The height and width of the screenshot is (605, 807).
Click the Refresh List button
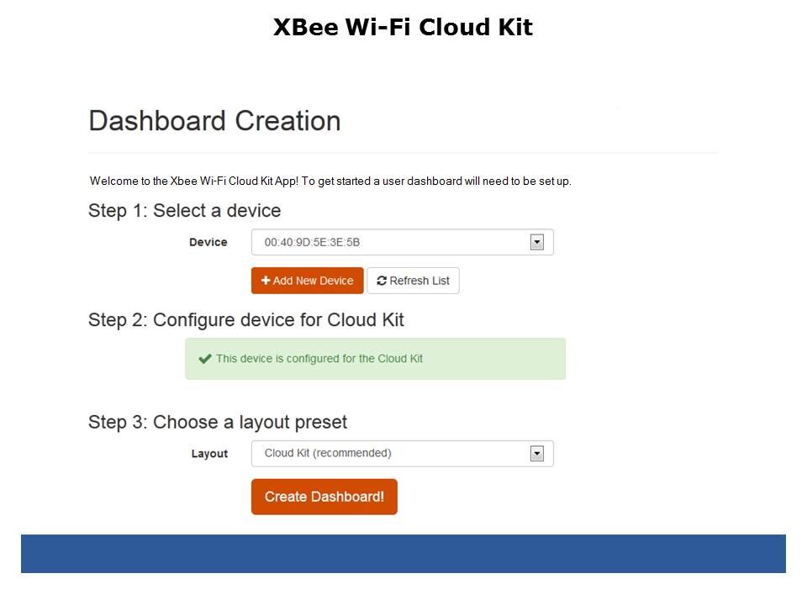[414, 281]
